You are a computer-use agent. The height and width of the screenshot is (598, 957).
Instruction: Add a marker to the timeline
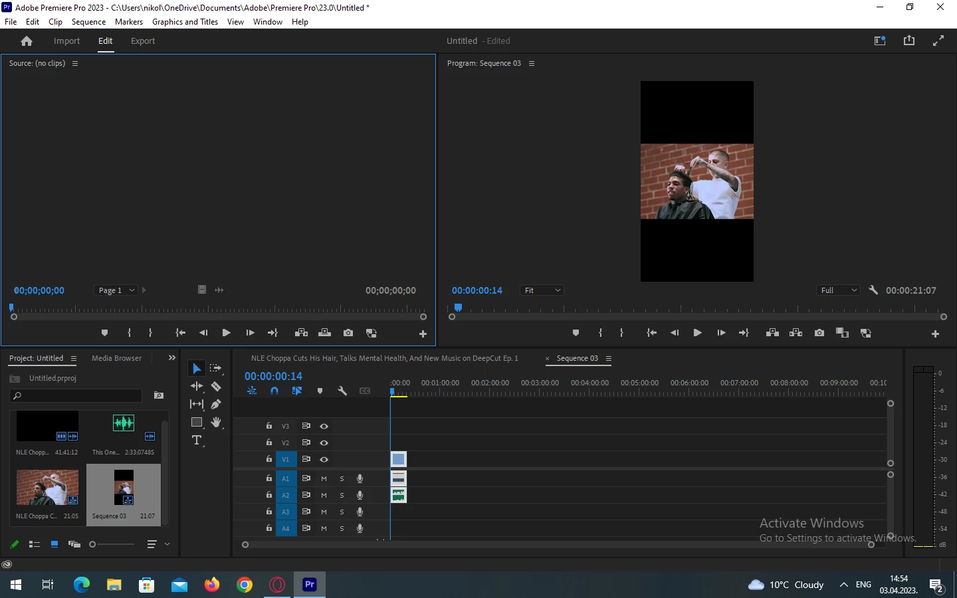click(320, 391)
